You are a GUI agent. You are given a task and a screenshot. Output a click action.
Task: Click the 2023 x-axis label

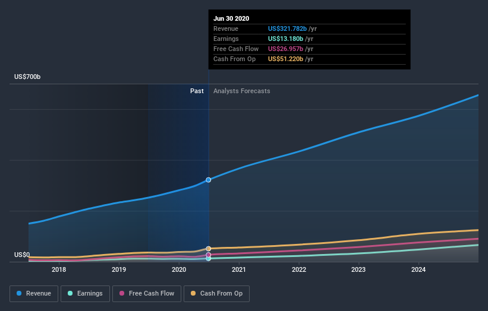coord(358,269)
